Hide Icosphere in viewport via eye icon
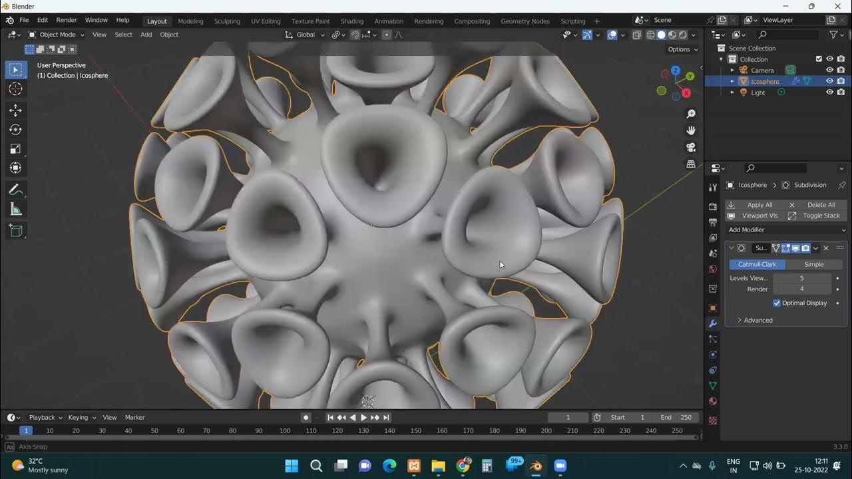The height and width of the screenshot is (479, 852). pyautogui.click(x=830, y=81)
